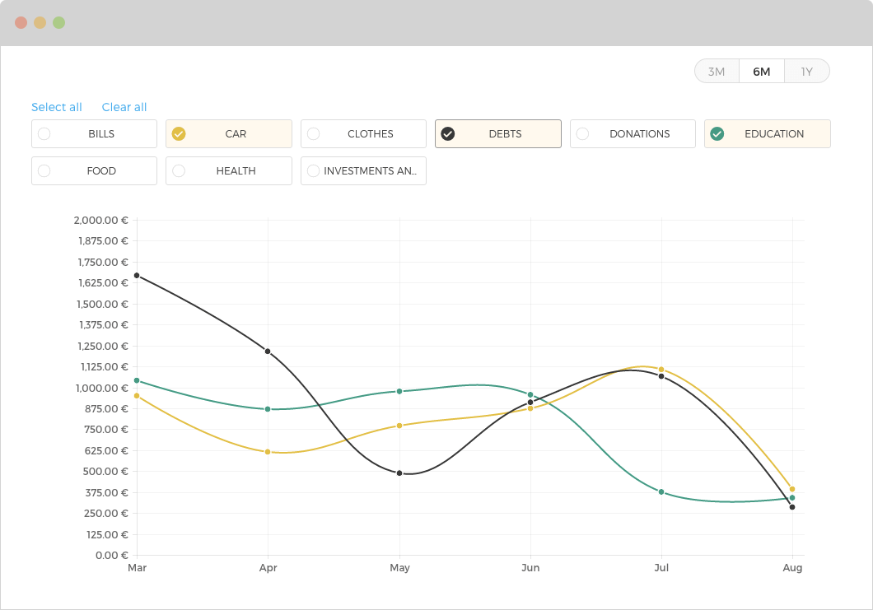Switch to the 1Y time range

(807, 72)
